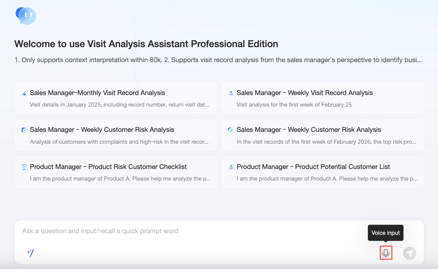The image size is (438, 269).
Task: Click "Analysis of customers with complaints" description
Action: click(x=119, y=142)
